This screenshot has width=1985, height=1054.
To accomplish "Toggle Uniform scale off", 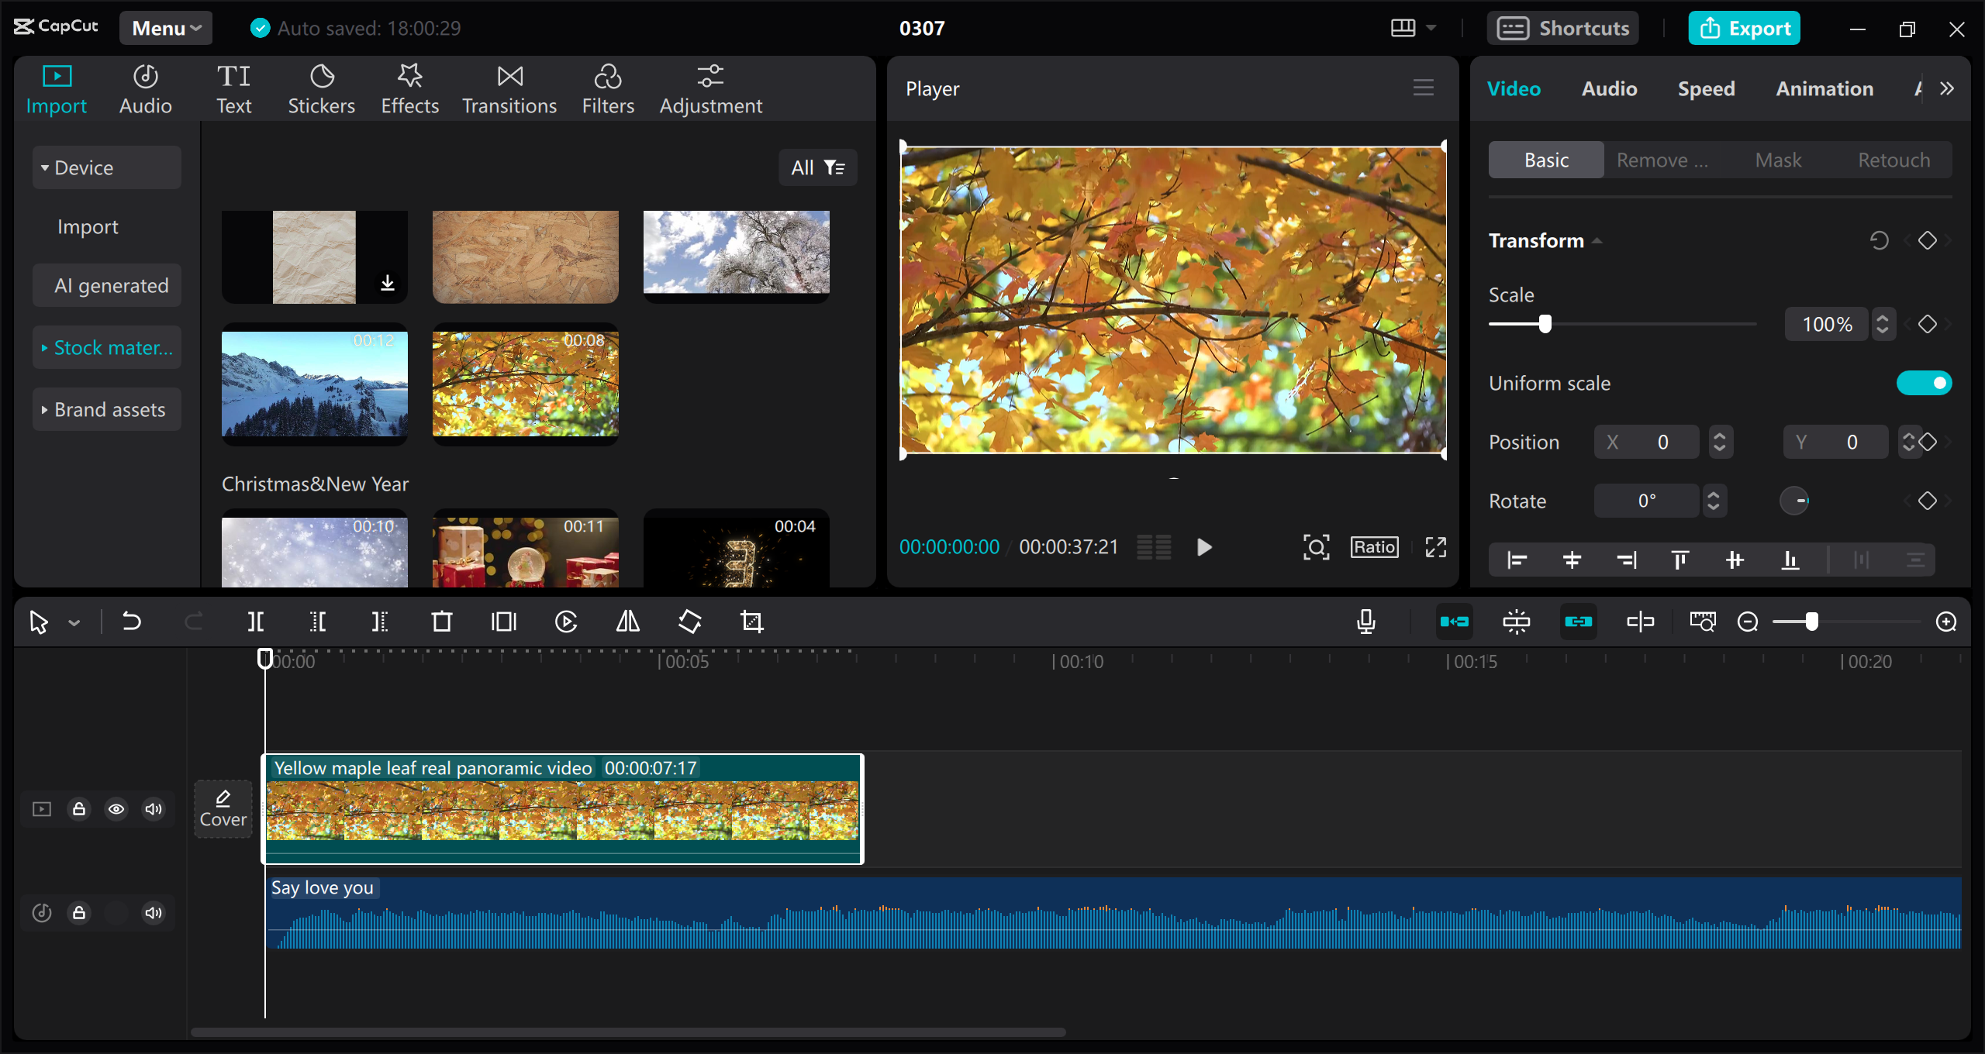I will 1925,382.
